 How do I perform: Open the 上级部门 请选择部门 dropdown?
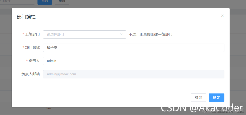tap(85, 35)
